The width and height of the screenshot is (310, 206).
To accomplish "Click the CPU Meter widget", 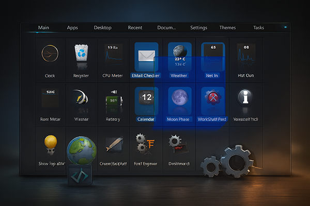I will [x=113, y=54].
